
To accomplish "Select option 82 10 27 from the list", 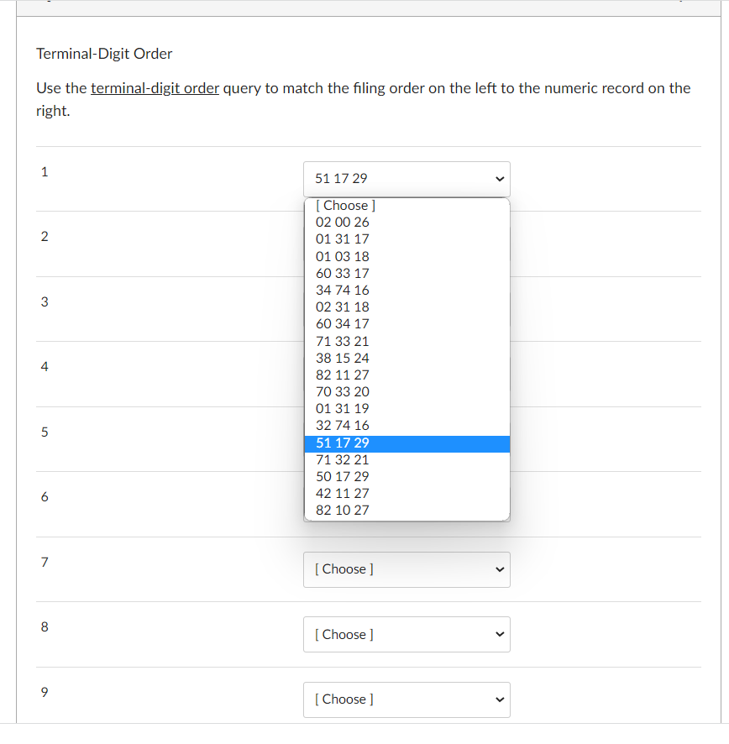I will click(x=342, y=510).
